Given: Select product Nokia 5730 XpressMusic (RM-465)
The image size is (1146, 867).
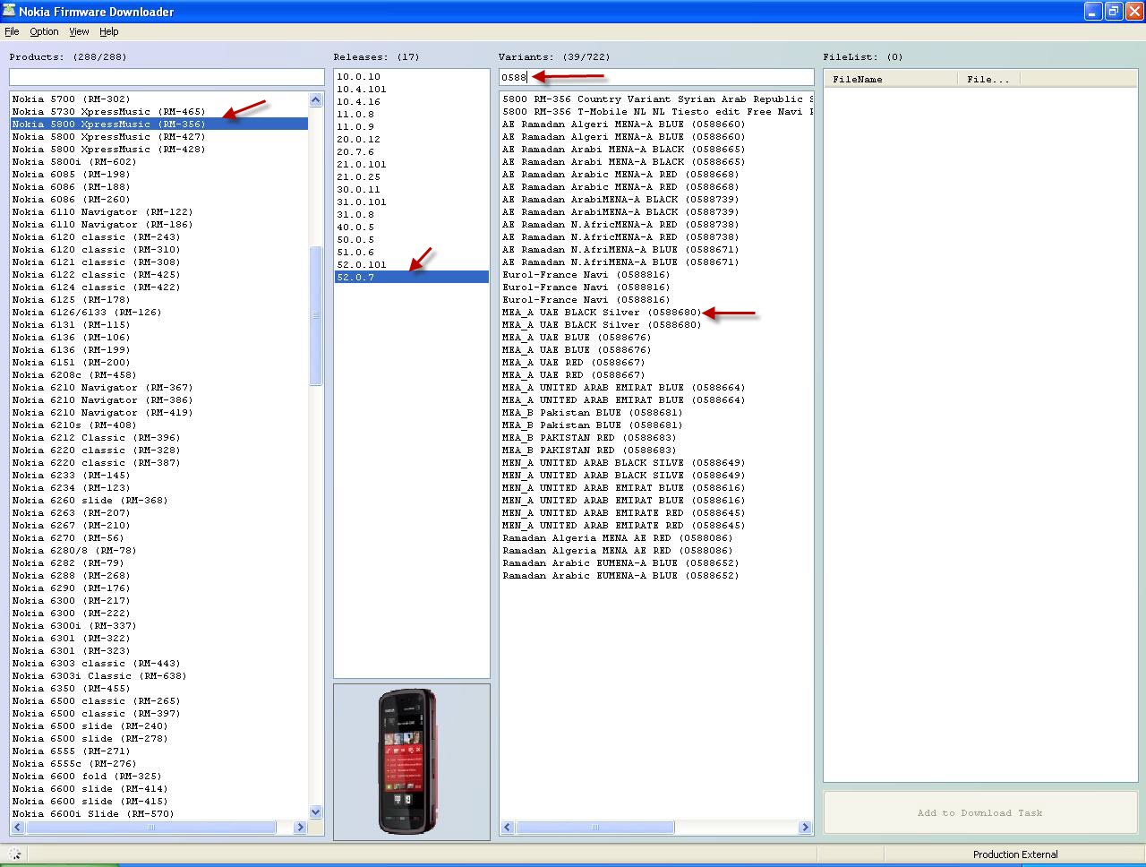Looking at the screenshot, I should 159,112.
